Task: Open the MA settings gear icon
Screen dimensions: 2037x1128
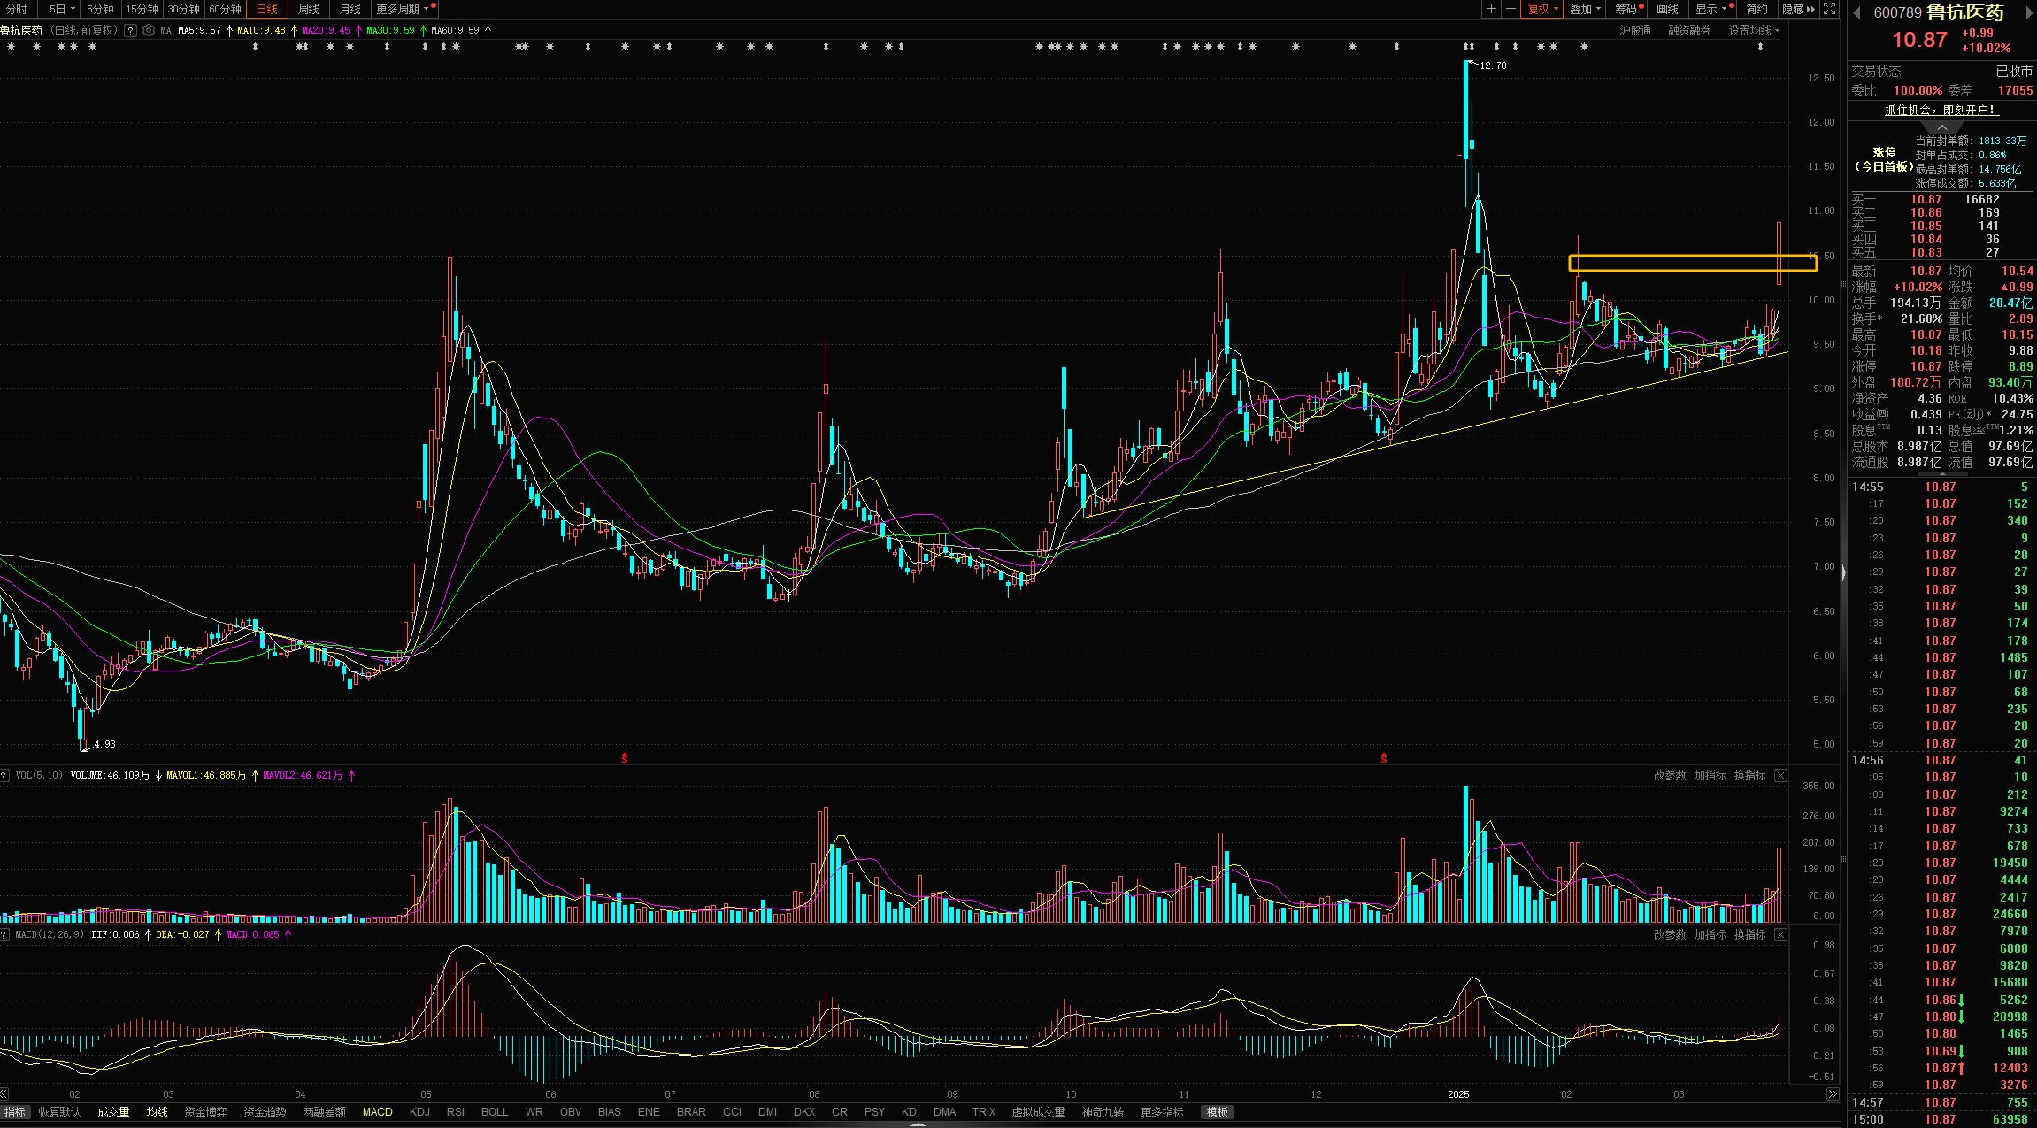Action: pyautogui.click(x=149, y=30)
